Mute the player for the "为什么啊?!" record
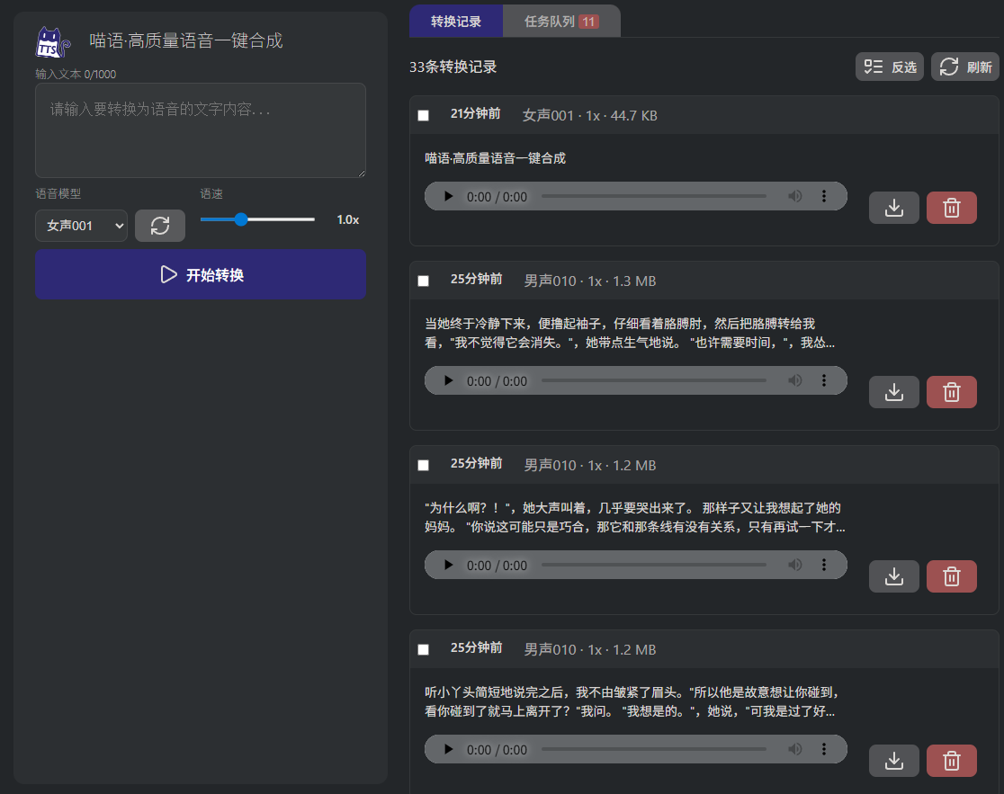The width and height of the screenshot is (1004, 794). (794, 565)
